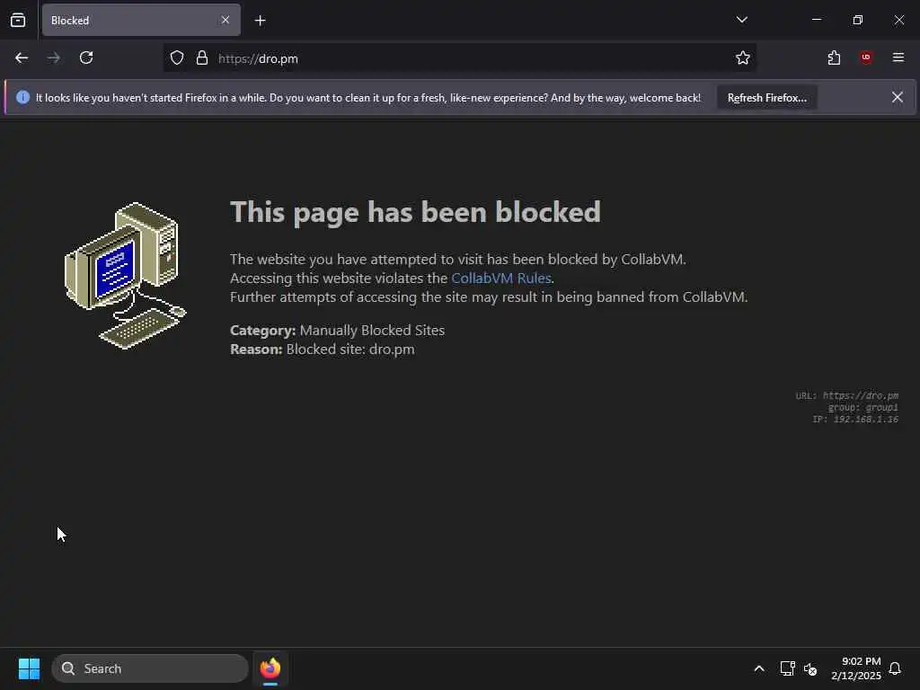The image size is (920, 690).
Task: Open Firefox application hamburger menu
Action: tap(898, 57)
